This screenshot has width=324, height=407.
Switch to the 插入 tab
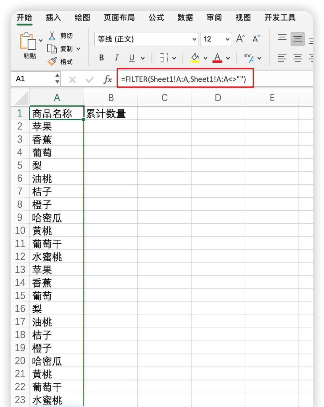coord(53,18)
